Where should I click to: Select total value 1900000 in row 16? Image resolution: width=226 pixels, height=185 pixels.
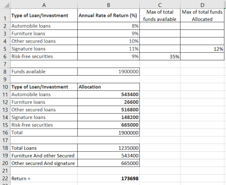click(109, 133)
